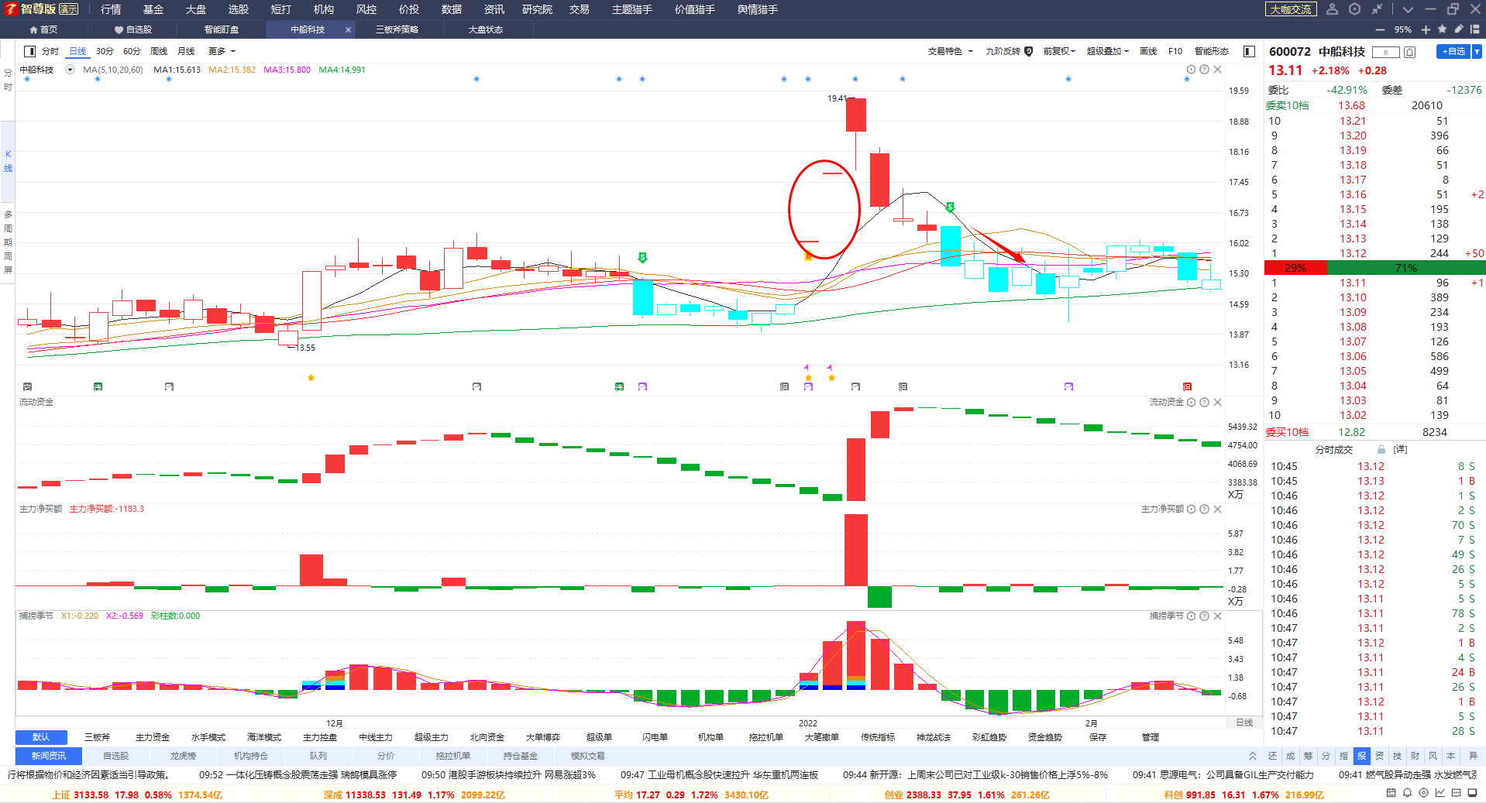Open the 更多 period dropdown
Image resolution: width=1486 pixels, height=803 pixels.
(222, 51)
